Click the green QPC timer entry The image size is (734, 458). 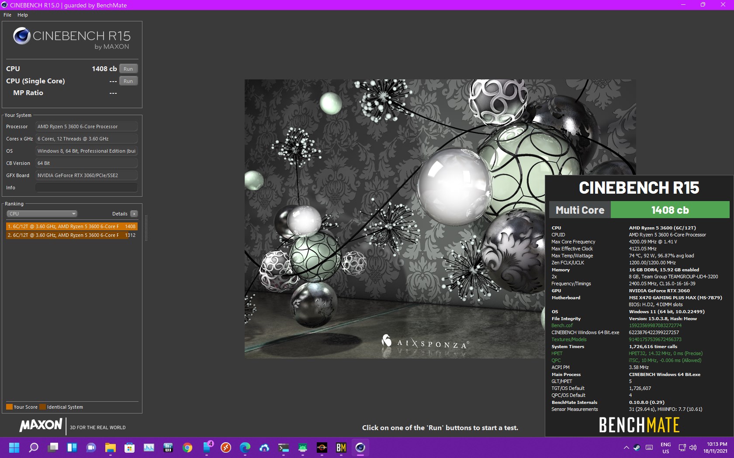point(556,360)
